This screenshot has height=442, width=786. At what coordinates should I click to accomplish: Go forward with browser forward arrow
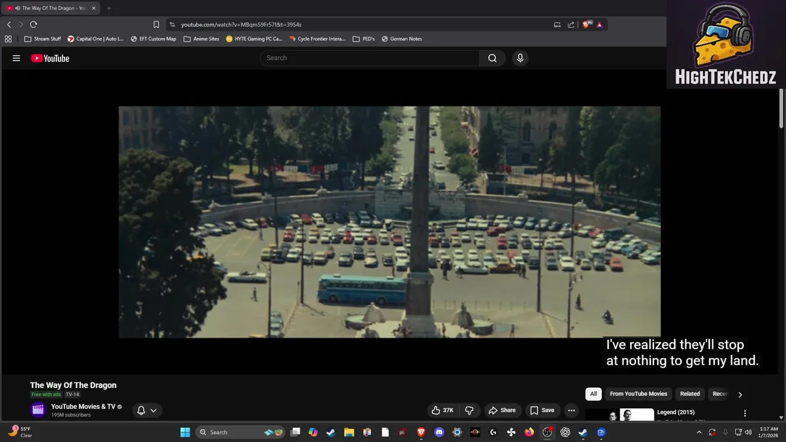tap(21, 25)
